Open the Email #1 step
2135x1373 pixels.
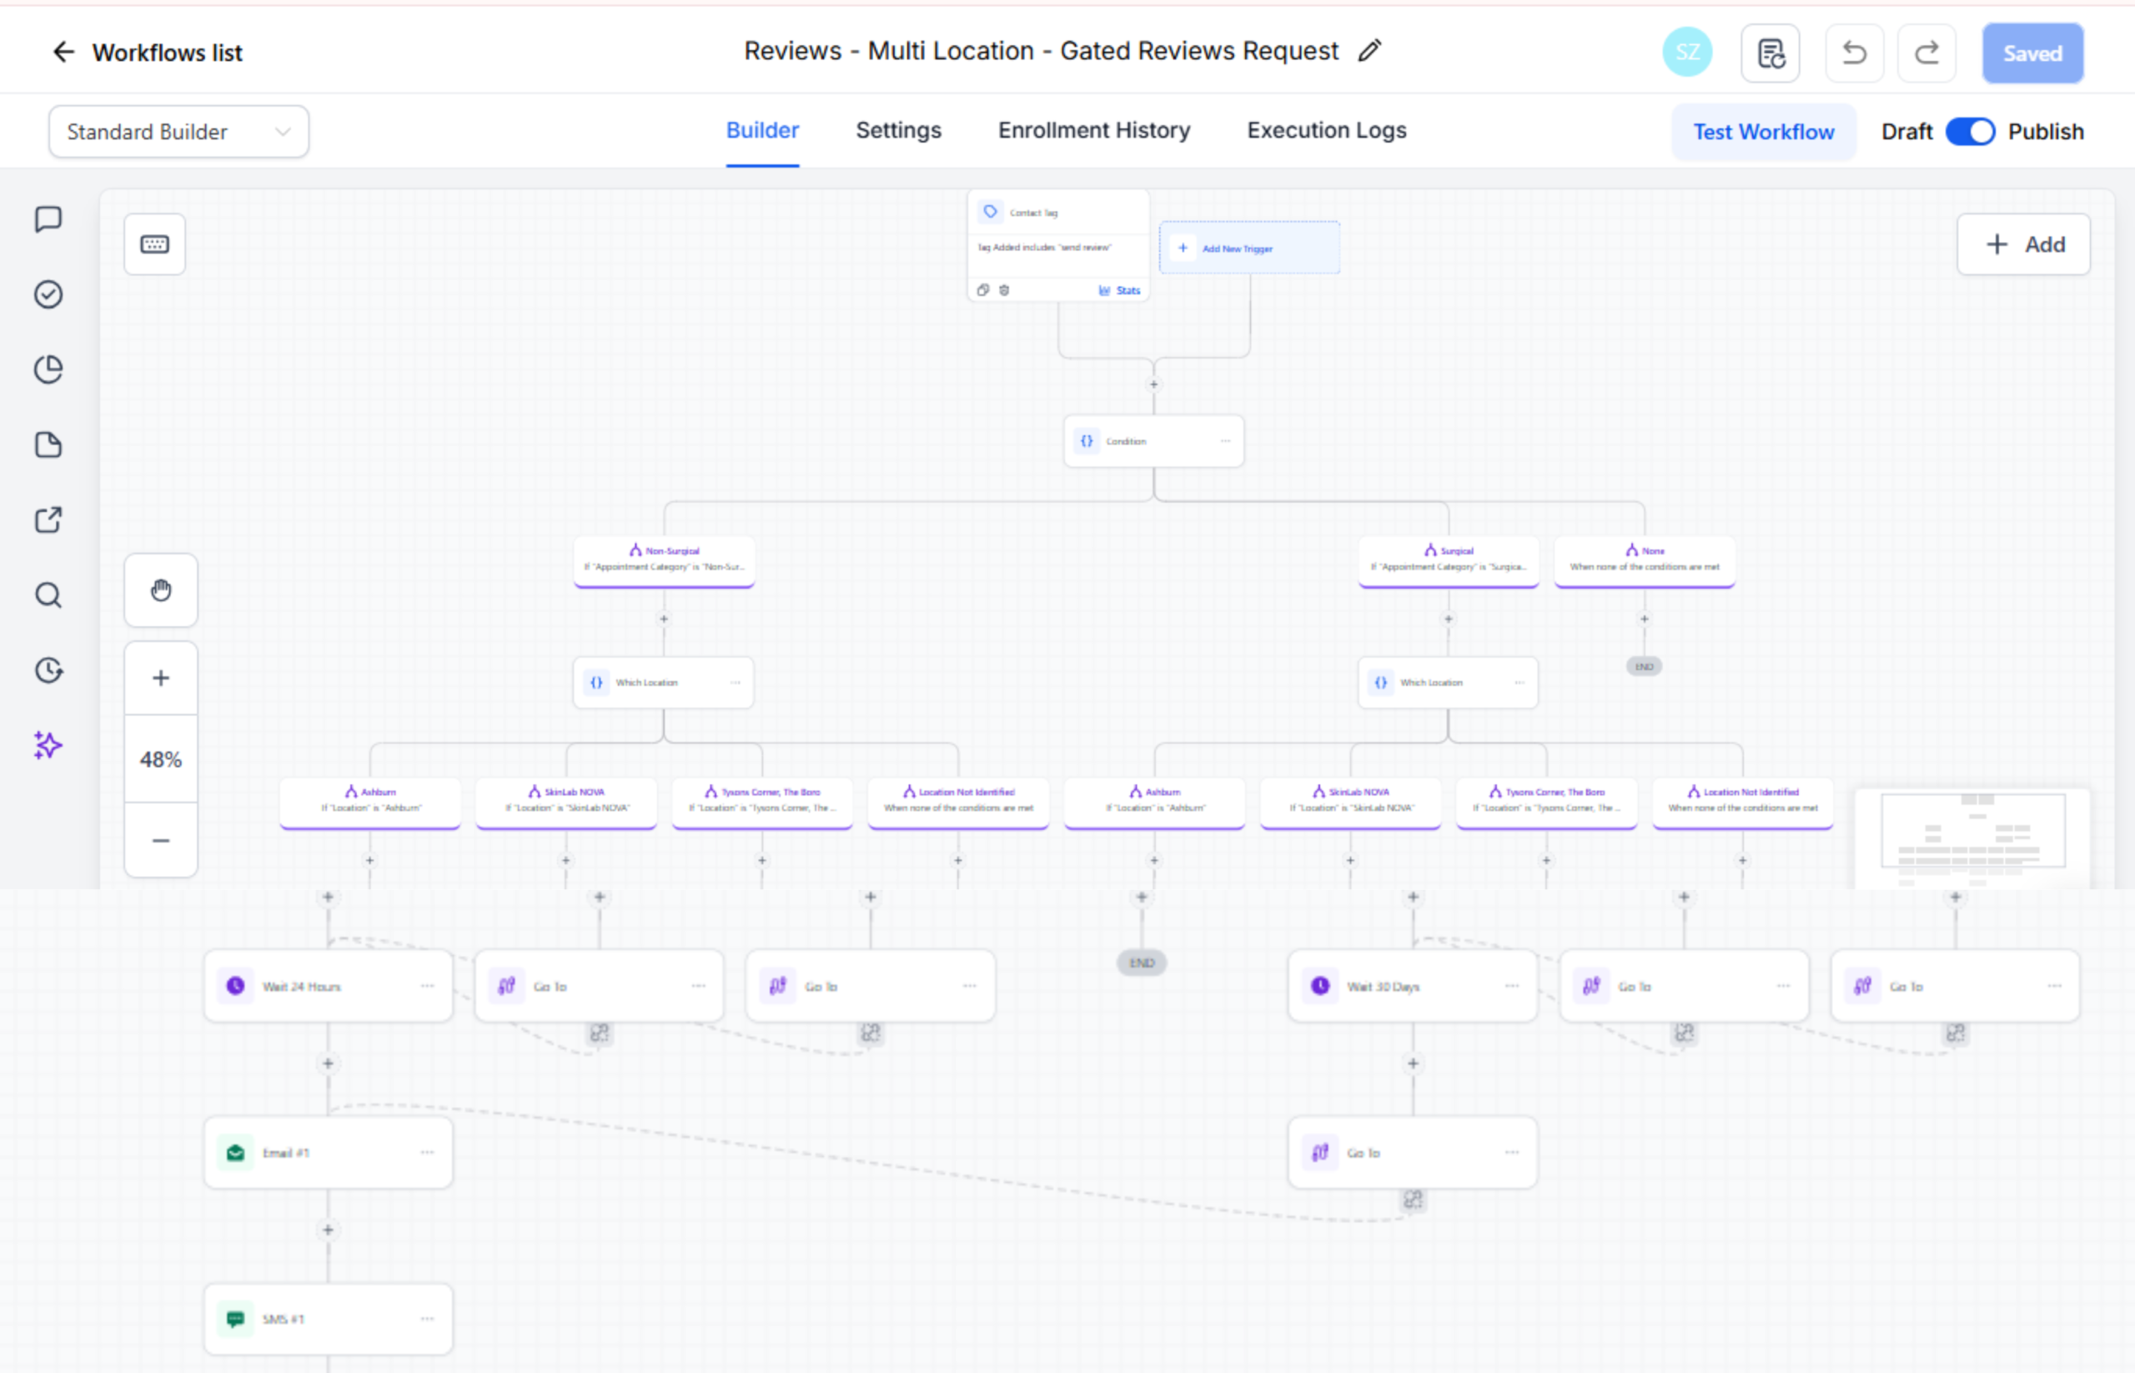328,1153
